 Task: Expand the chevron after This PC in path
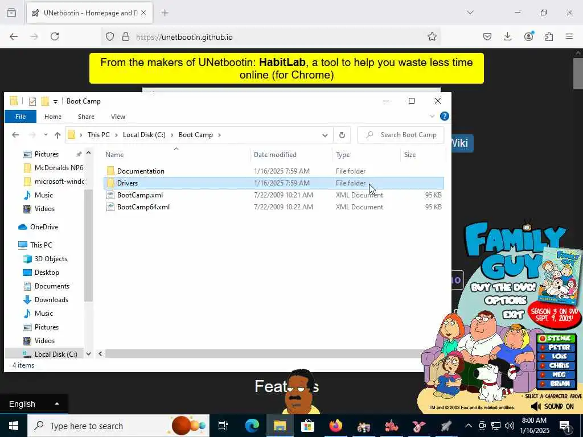116,135
